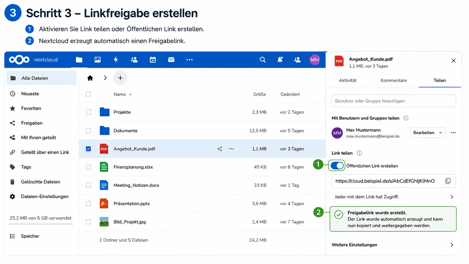
Task: Click the Präsentation.pptx file icon
Action: (x=104, y=203)
